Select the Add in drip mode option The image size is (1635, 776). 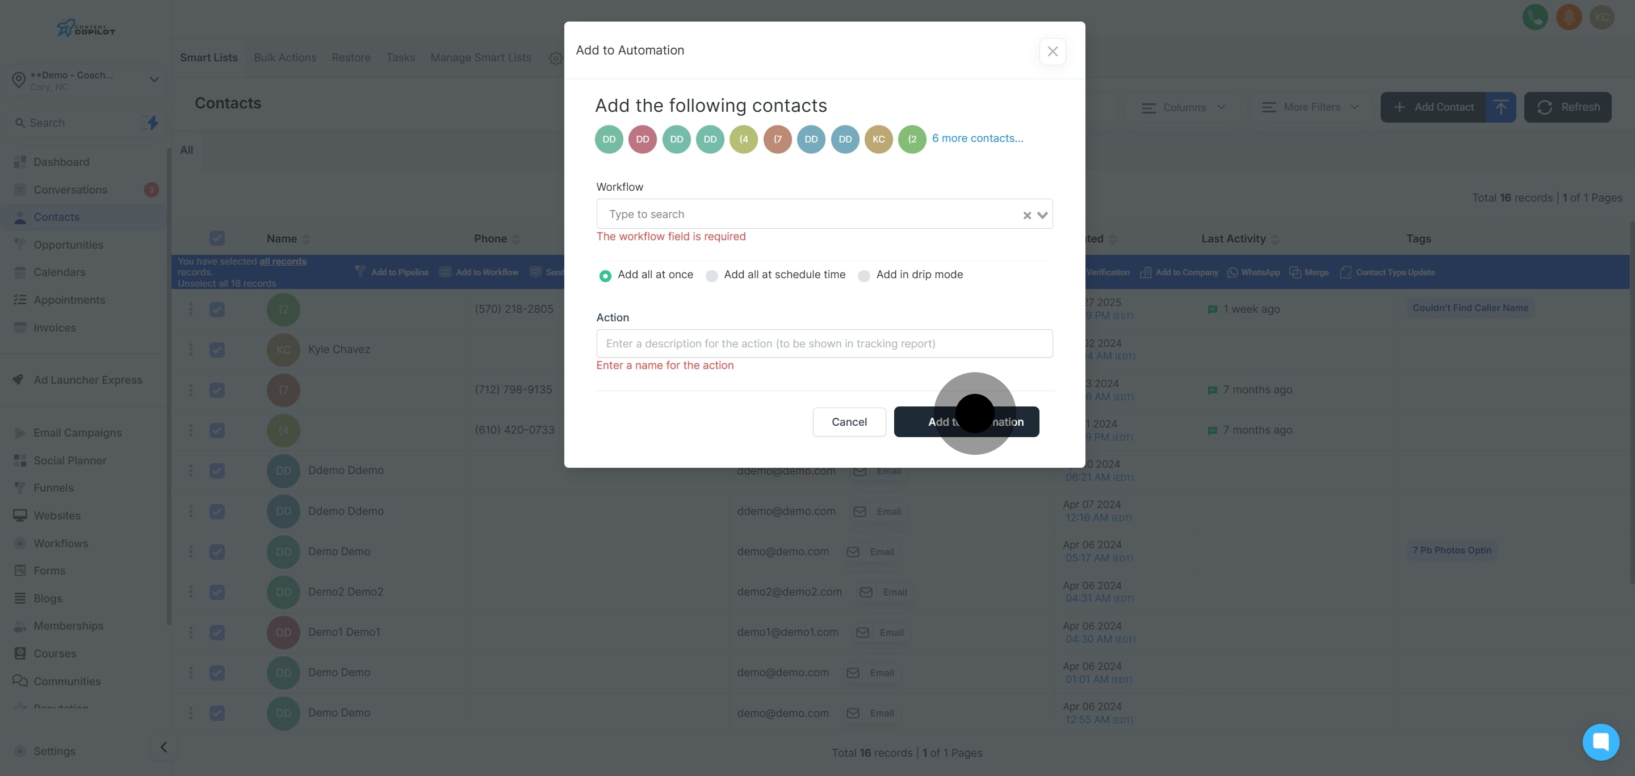pyautogui.click(x=864, y=276)
